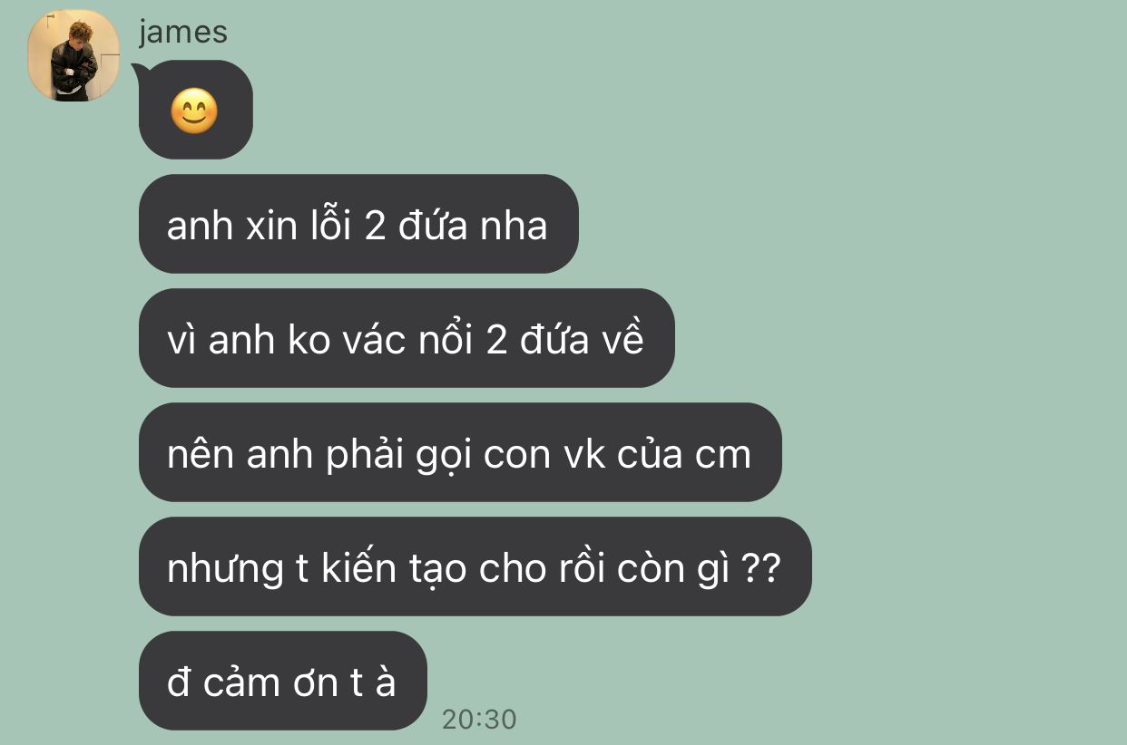The width and height of the screenshot is (1127, 745).
Task: Click the empty green chat background
Action: 907,272
